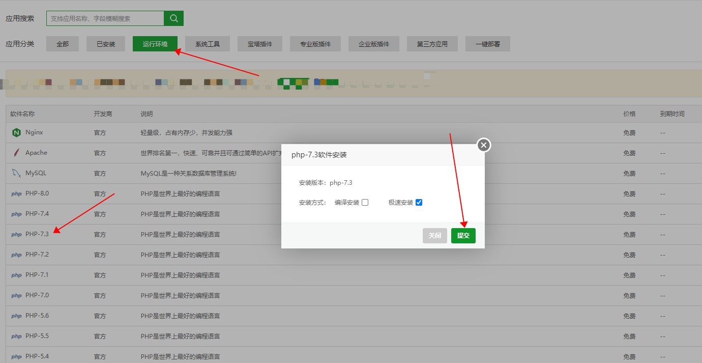Viewport: 702px width, 363px height.
Task: Click the PHP-7.2 software name
Action: click(x=37, y=255)
